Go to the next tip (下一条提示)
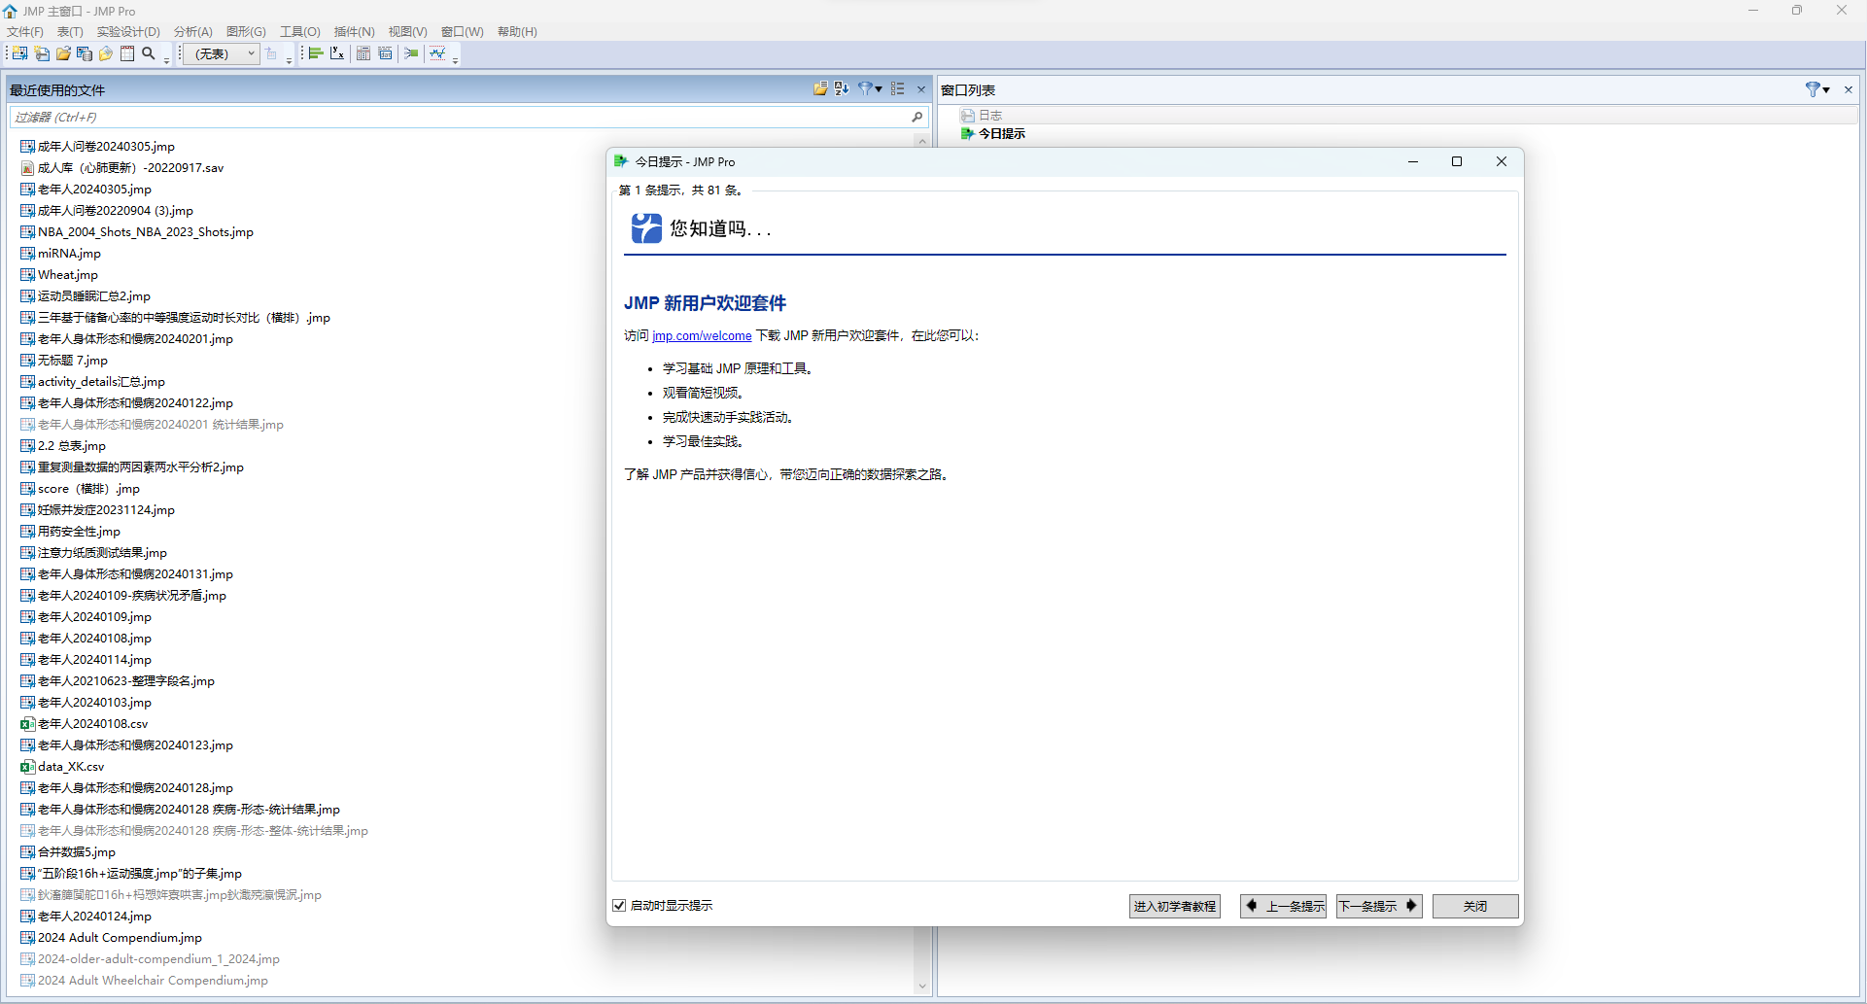This screenshot has width=1867, height=1004. (1379, 906)
